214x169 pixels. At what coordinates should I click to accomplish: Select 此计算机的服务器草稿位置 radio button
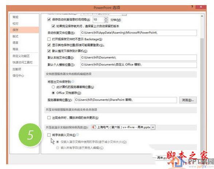(x=53, y=87)
